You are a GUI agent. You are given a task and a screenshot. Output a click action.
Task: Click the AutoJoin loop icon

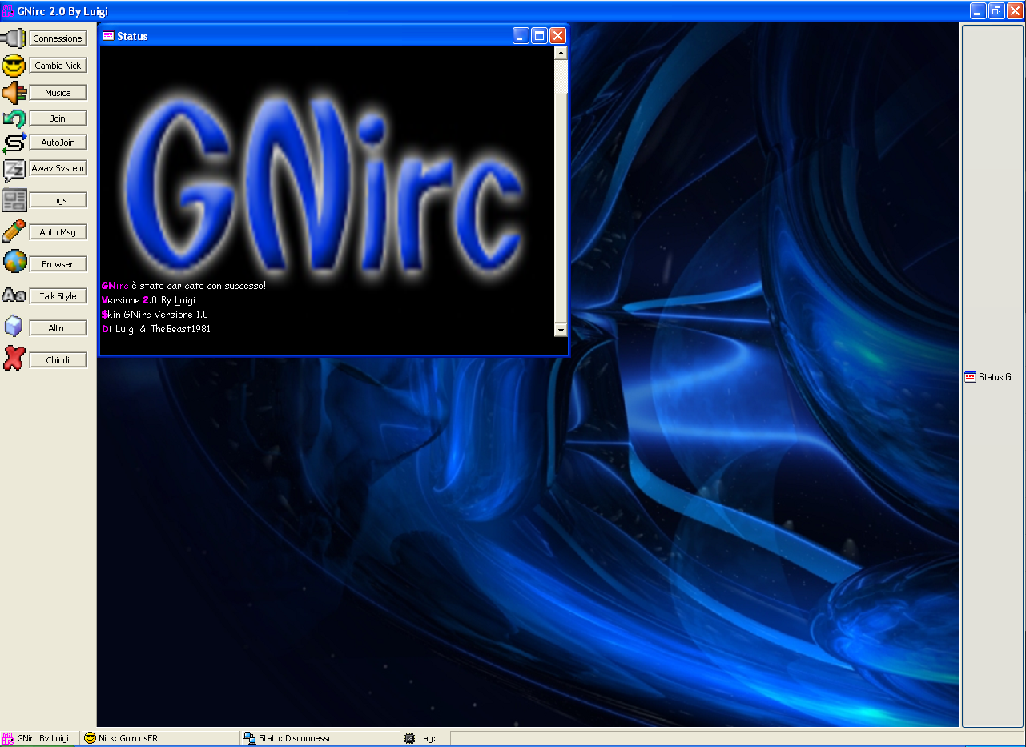14,143
